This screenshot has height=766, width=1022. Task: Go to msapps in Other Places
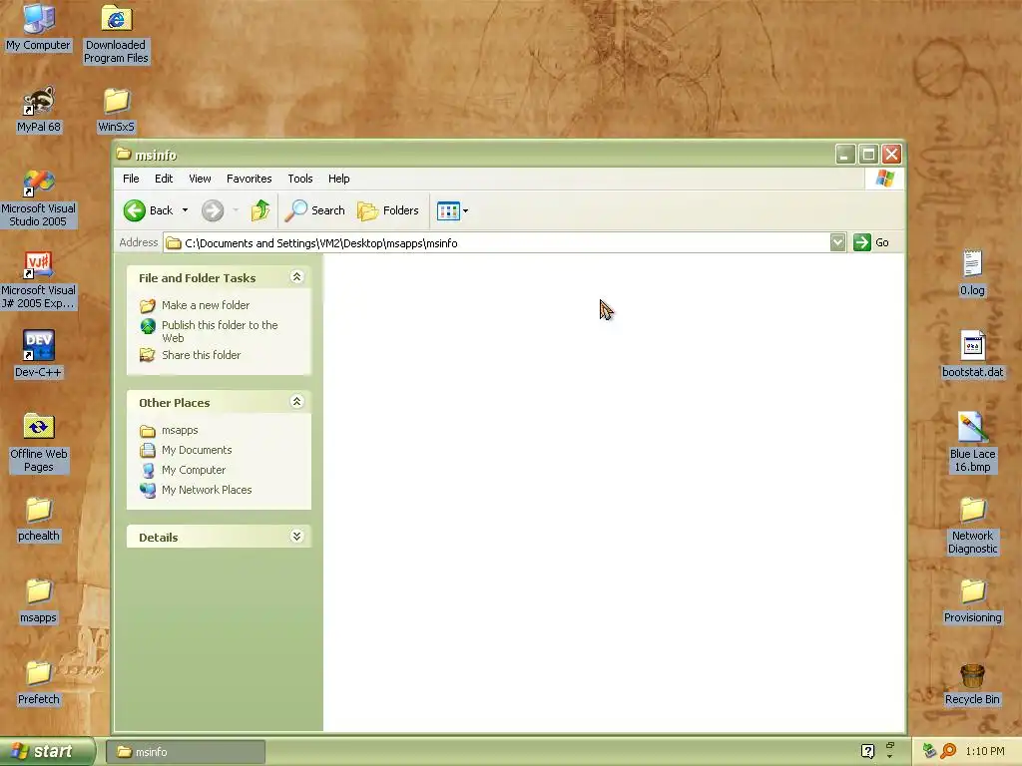point(180,430)
